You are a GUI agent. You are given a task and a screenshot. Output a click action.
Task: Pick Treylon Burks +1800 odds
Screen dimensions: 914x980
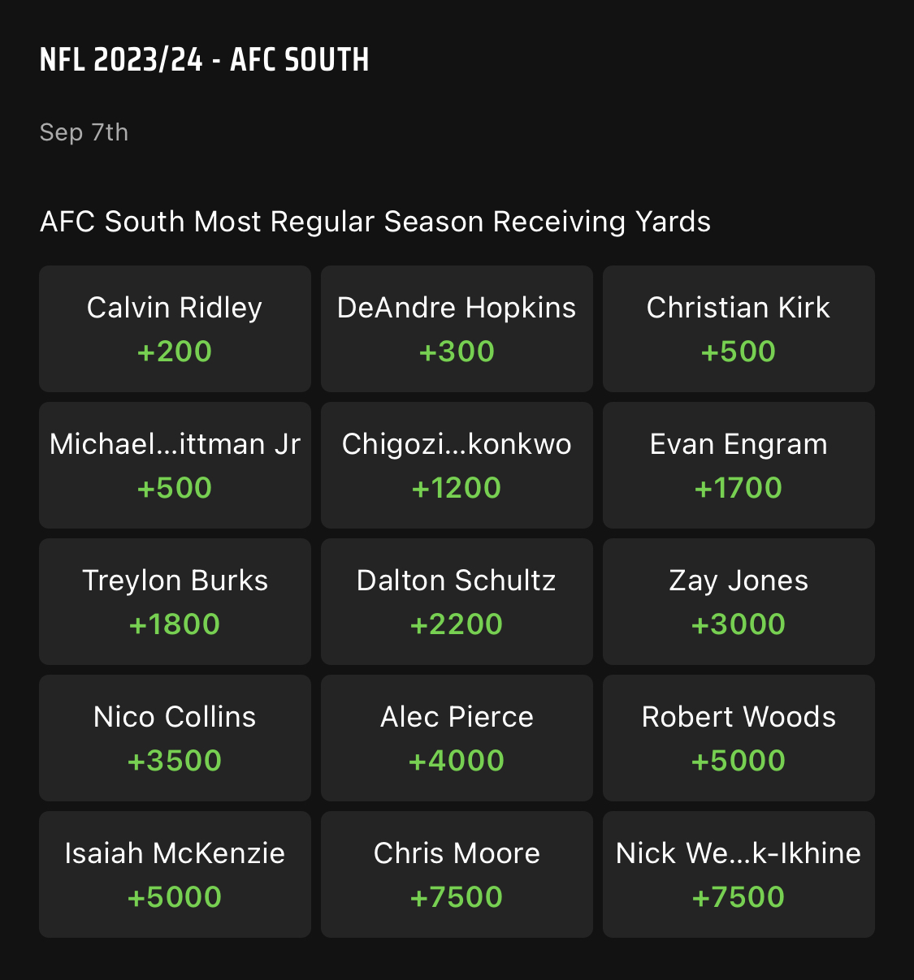[x=175, y=601]
